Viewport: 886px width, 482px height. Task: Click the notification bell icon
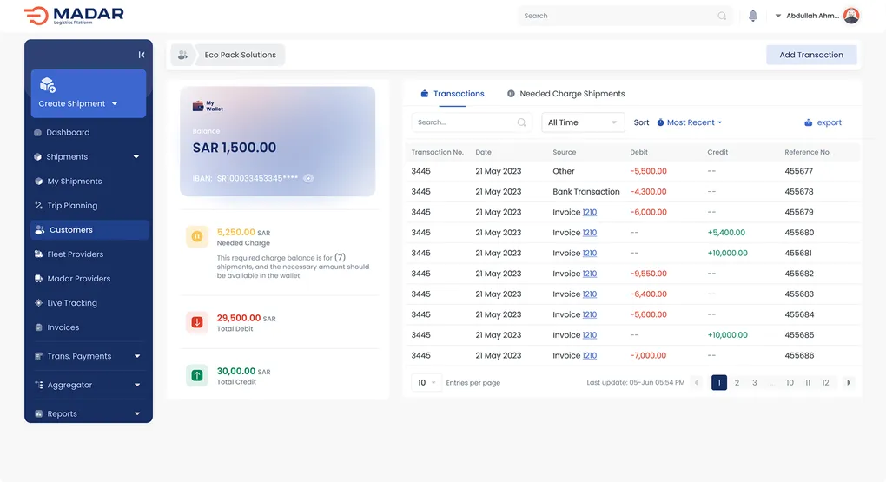pyautogui.click(x=753, y=16)
